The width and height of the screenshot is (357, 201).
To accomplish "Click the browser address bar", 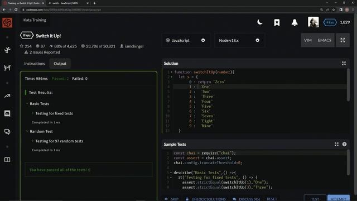I will coord(168,10).
